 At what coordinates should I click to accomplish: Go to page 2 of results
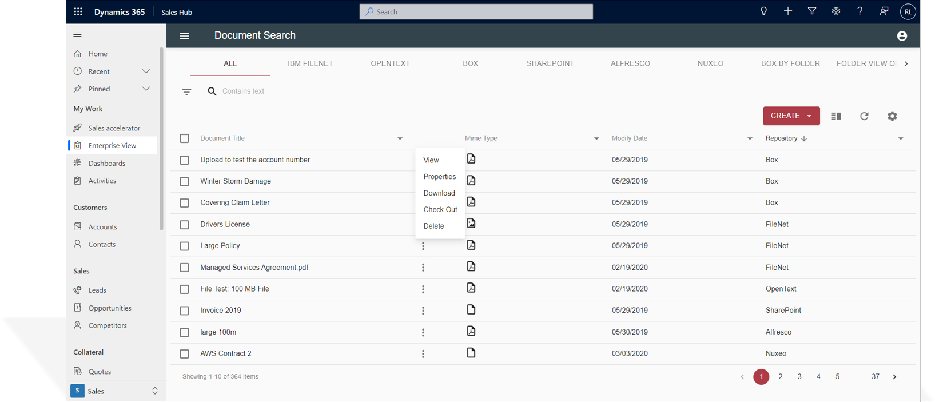pos(780,377)
